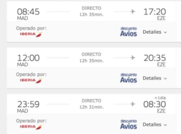Click airplane icon on 23:59 flight
This screenshot has width=181, height=134.
132,104
